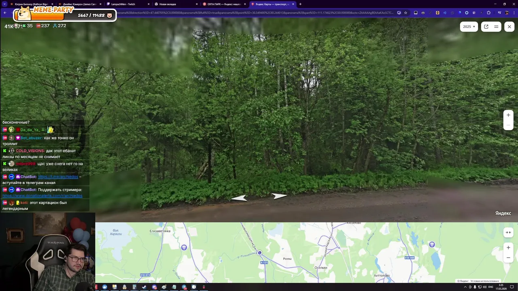The width and height of the screenshot is (518, 291).
Task: Zoom in the mini map
Action: (x=508, y=247)
